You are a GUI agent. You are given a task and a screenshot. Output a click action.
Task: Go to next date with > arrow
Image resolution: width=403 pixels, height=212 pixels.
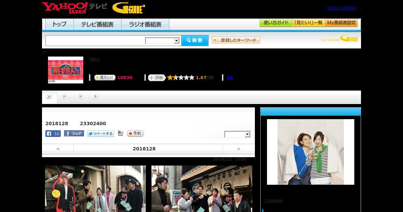tap(239, 149)
